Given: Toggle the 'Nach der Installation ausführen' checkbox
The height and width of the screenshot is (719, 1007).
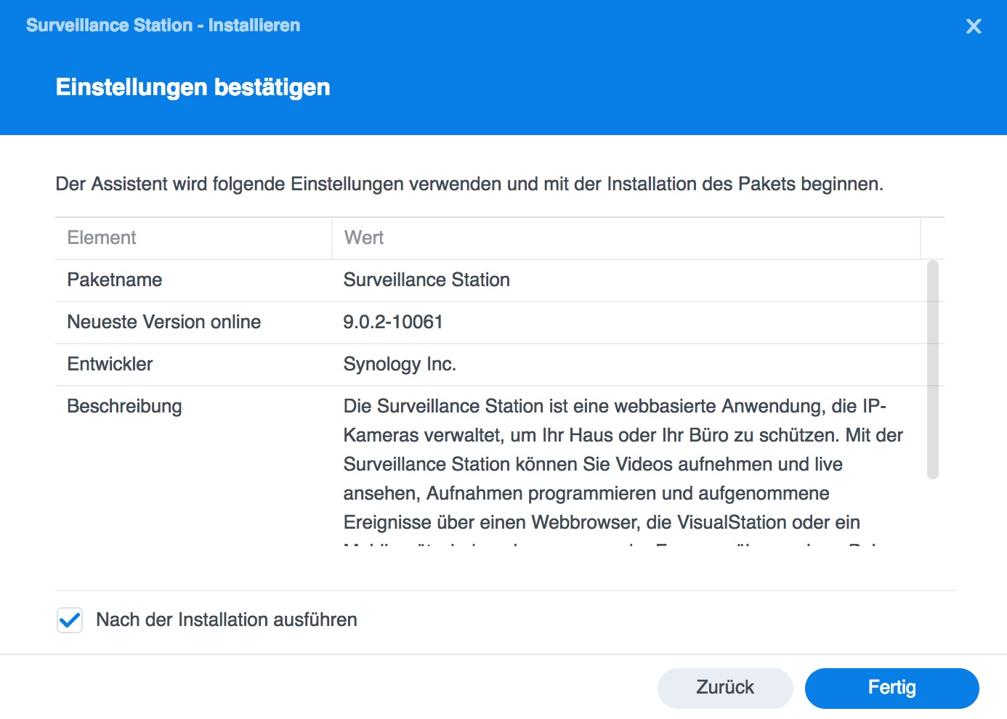Looking at the screenshot, I should 70,620.
